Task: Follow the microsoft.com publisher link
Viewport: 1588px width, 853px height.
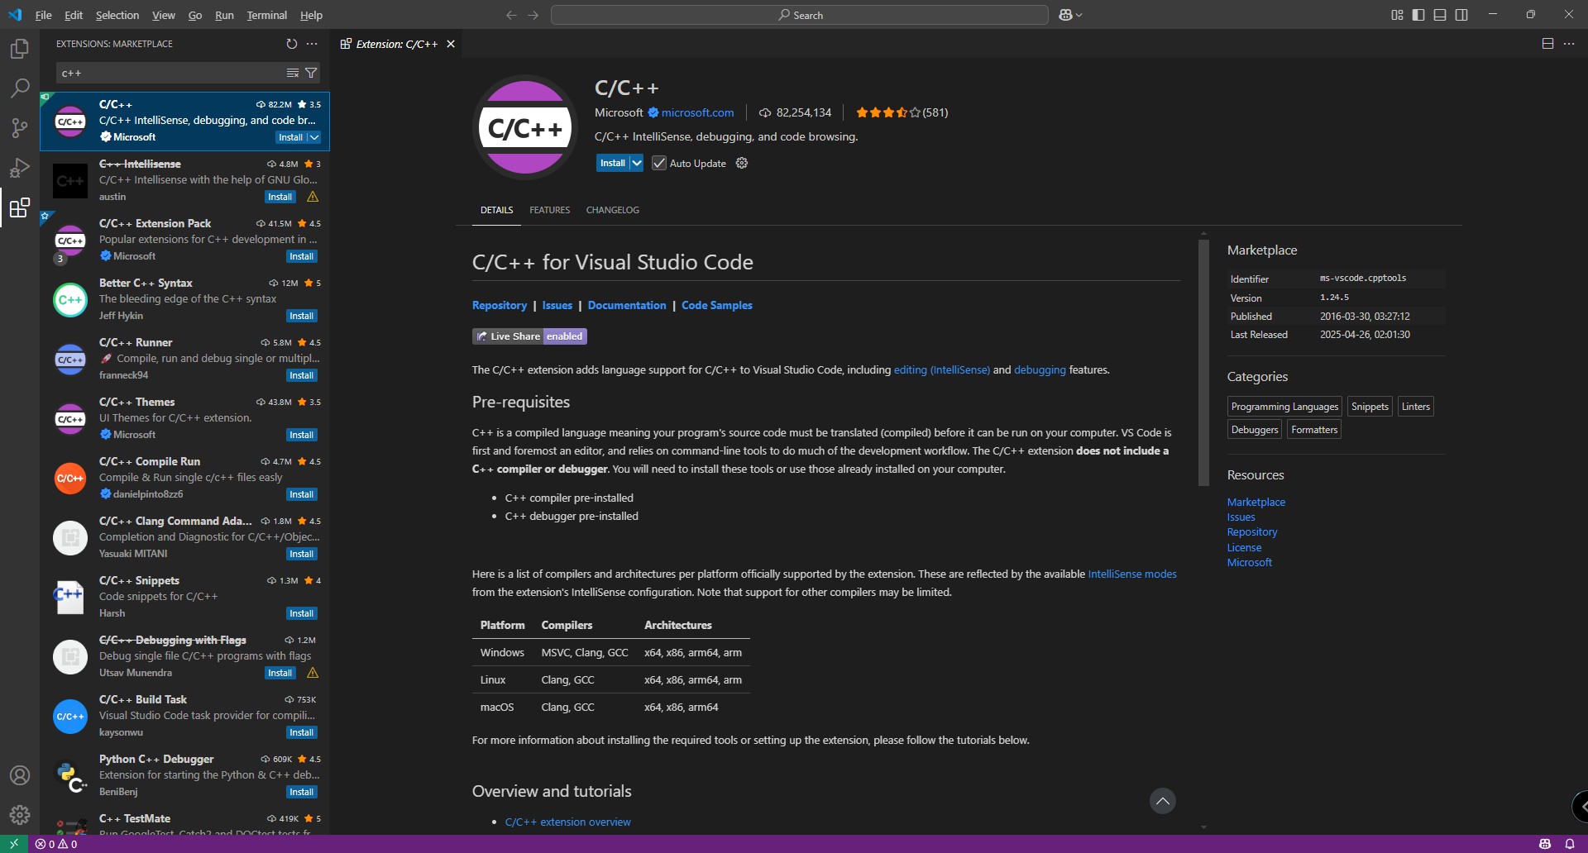Action: coord(697,112)
